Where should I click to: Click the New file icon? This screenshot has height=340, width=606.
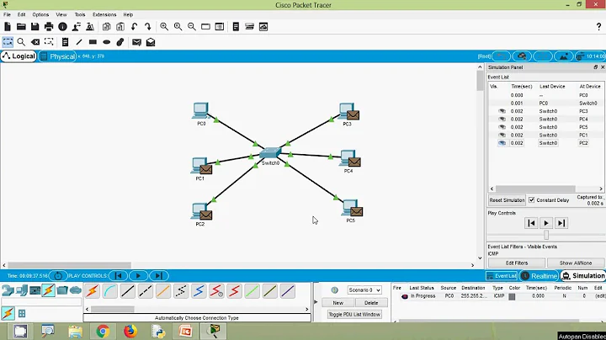pos(8,27)
